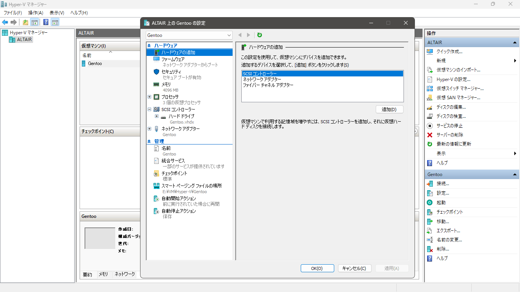
Task: Collapse the Gentoo actions section
Action: click(x=515, y=175)
